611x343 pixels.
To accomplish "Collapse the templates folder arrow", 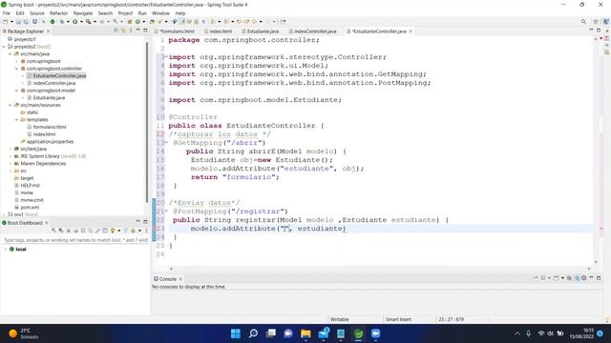I will click(x=17, y=120).
